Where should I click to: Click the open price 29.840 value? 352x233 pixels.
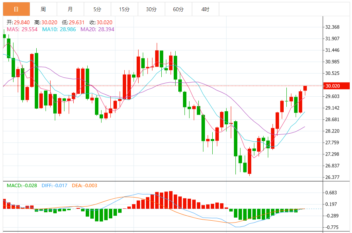click(22, 22)
